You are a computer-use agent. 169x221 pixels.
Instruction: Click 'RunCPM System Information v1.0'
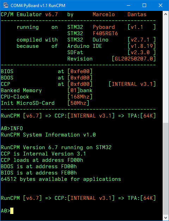coord(48,135)
